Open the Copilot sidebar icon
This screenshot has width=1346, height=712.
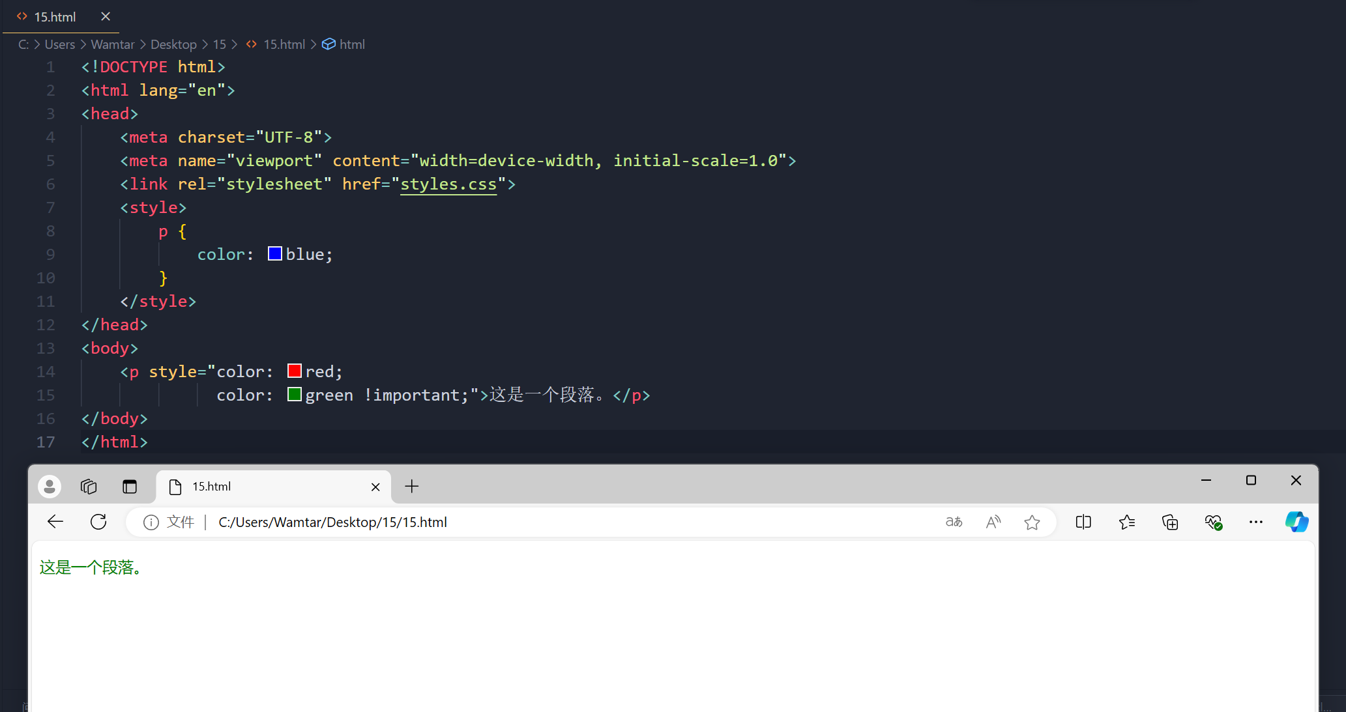tap(1296, 522)
